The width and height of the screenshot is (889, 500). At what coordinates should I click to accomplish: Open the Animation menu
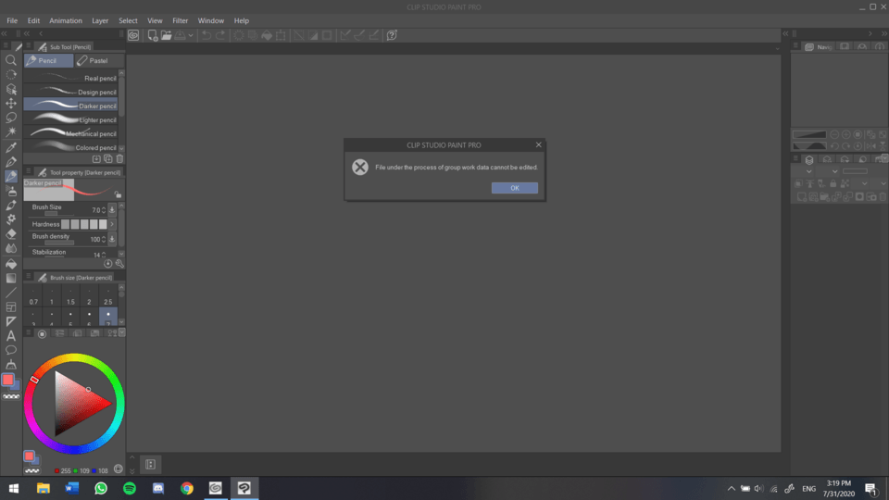(66, 20)
